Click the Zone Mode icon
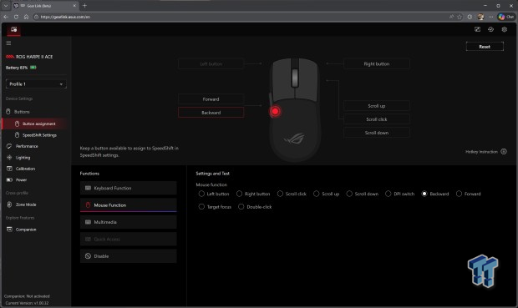 tap(9, 204)
